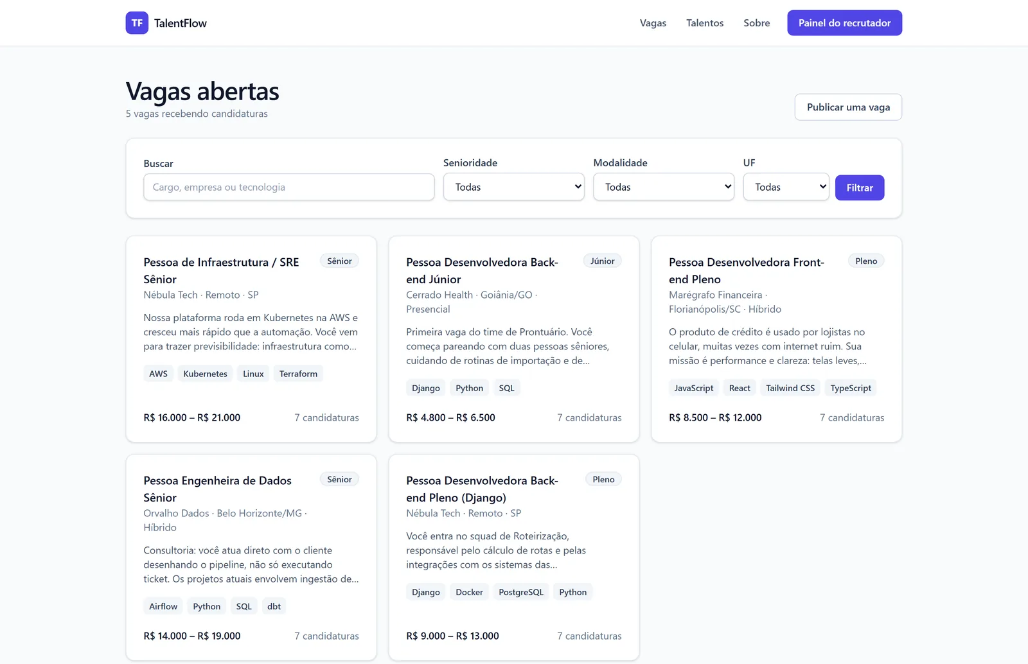Click the JavaScript skill tag
This screenshot has height=664, width=1028.
[x=694, y=388]
